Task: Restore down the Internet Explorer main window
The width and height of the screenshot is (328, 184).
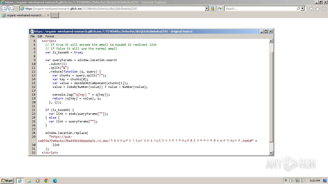Action: (321, 2)
